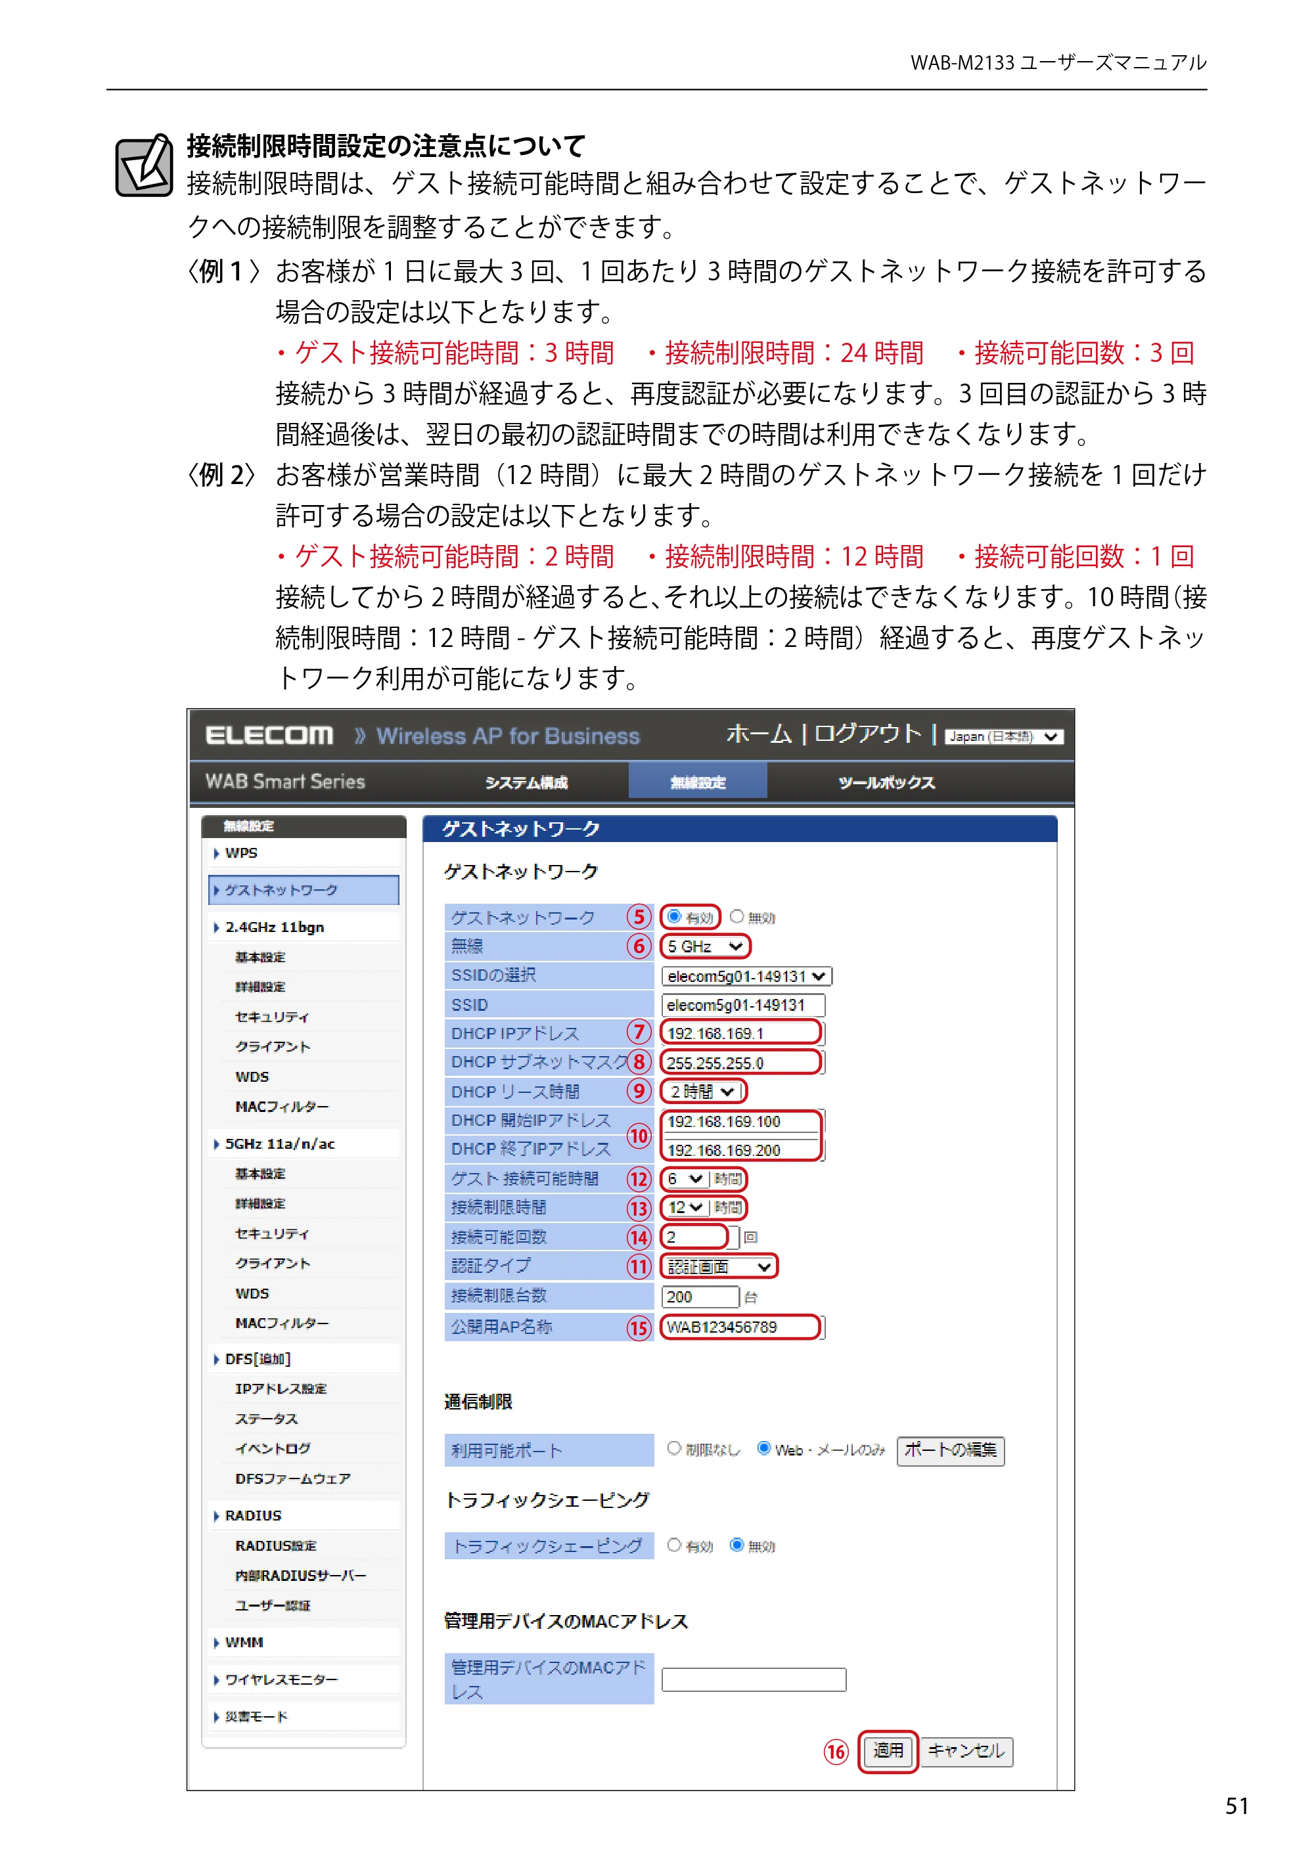Click the ポートの編集 button
This screenshot has height=1864, width=1314.
(950, 1450)
